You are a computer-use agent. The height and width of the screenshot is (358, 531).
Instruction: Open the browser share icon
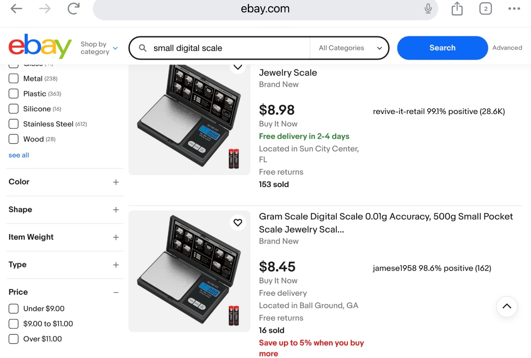point(457,9)
